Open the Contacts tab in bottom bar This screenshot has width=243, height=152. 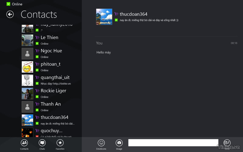[24, 145]
